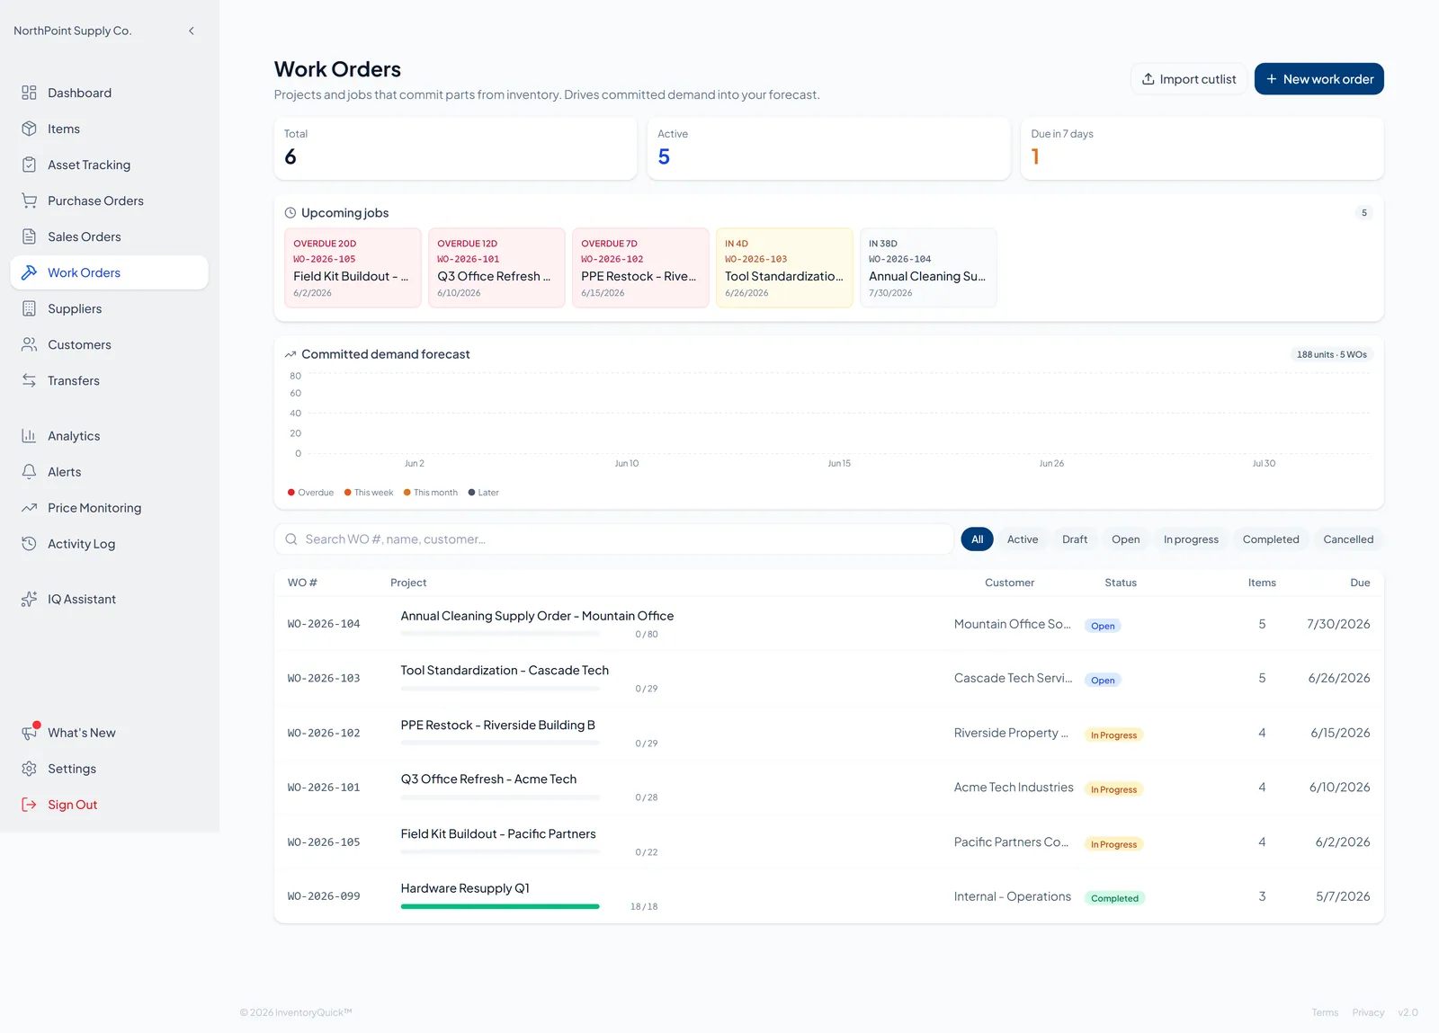Viewport: 1439px width, 1033px height.
Task: Open the Settings page
Action: tap(109, 769)
